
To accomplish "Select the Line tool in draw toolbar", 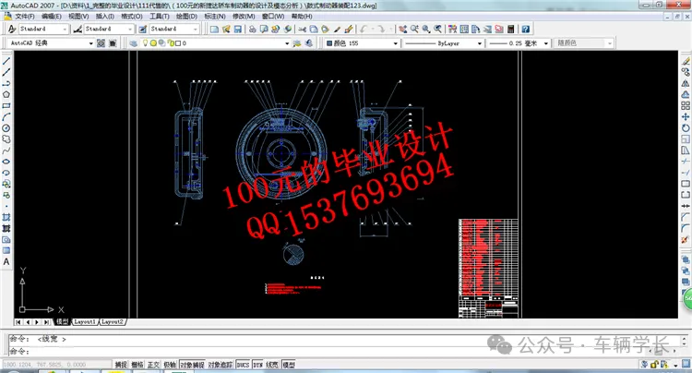I will (6, 61).
